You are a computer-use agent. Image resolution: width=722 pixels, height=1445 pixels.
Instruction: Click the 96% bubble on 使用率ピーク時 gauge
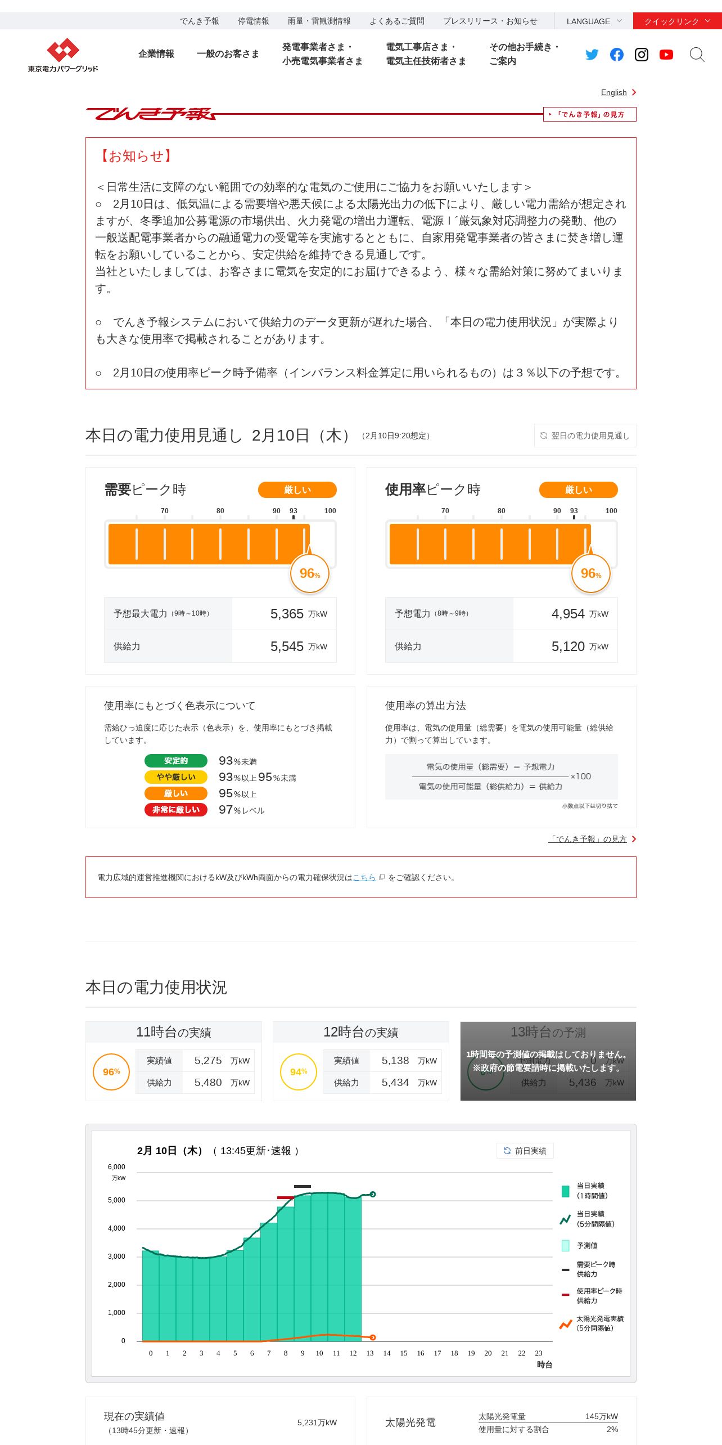[591, 573]
